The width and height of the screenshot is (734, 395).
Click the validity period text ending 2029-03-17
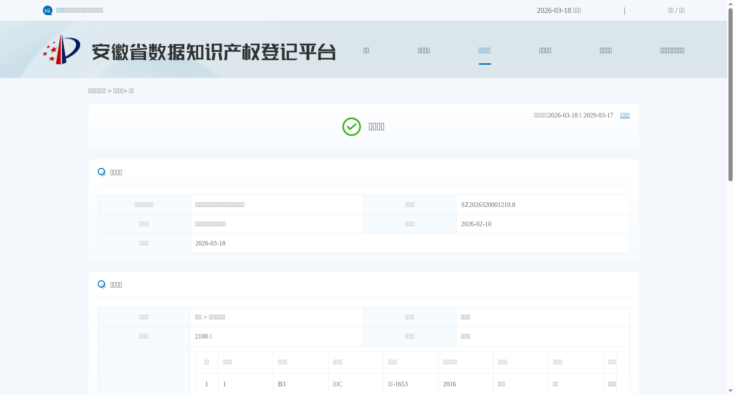(573, 115)
